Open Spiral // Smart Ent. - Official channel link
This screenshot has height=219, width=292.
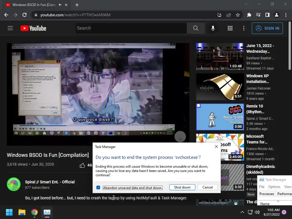[x=50, y=182]
